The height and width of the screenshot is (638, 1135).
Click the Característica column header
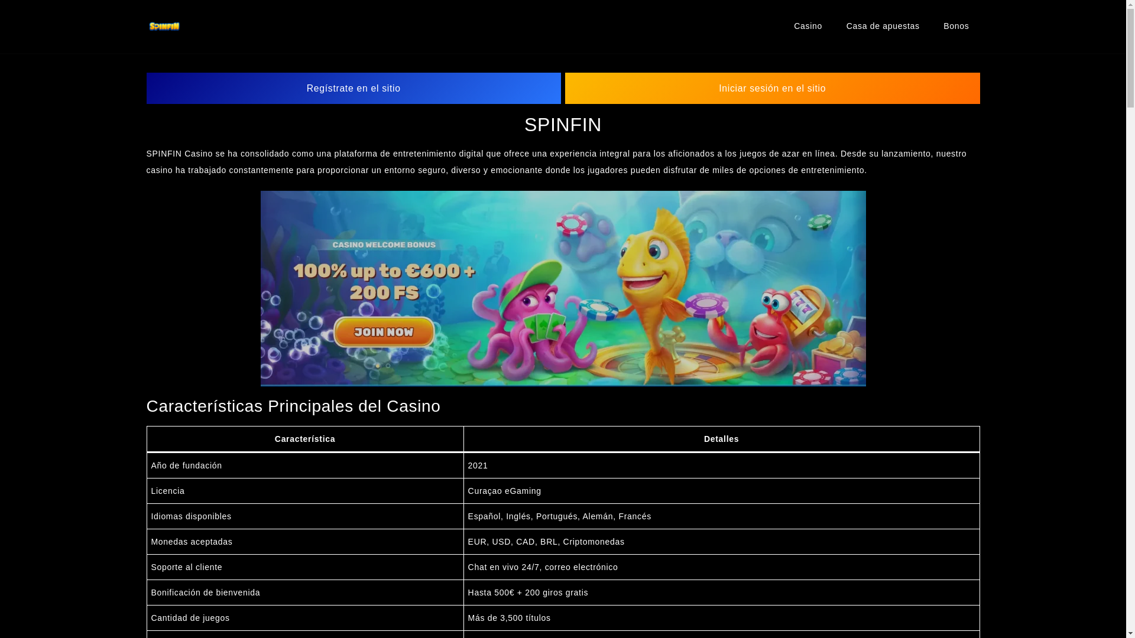pos(305,439)
